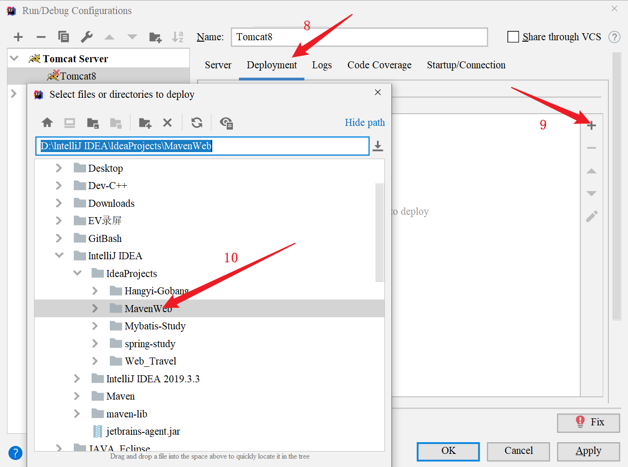Expand the Maven folder
This screenshot has height=467, width=628.
tap(77, 396)
